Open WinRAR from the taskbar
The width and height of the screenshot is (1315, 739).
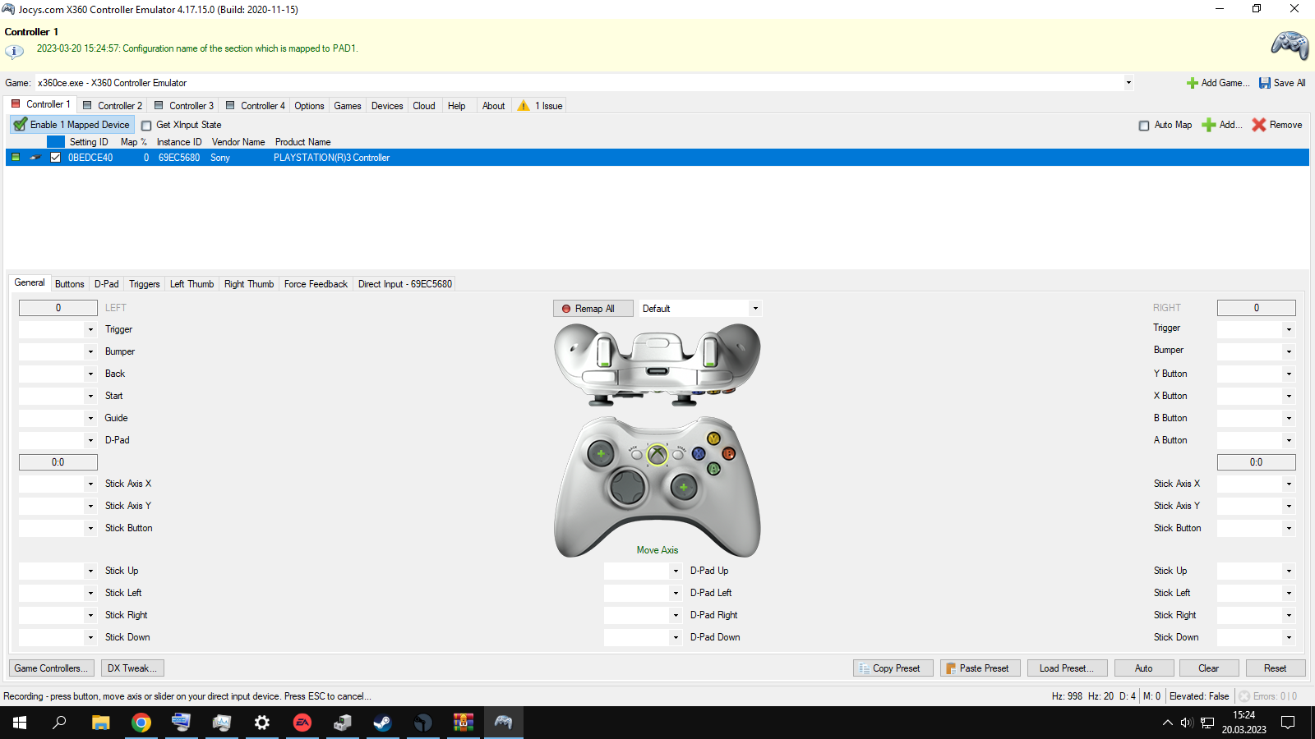click(463, 723)
